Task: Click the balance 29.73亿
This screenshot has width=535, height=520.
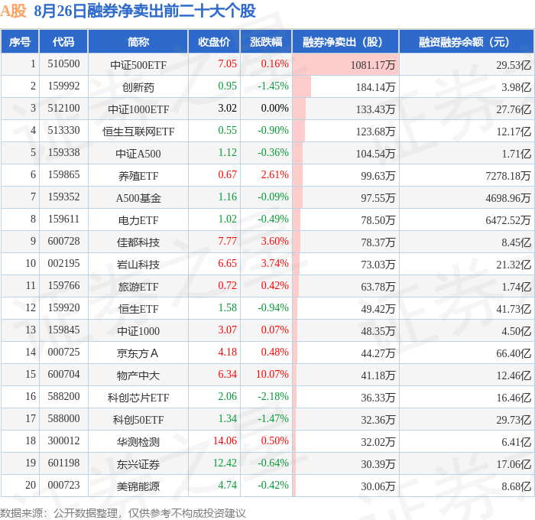Action: click(514, 420)
